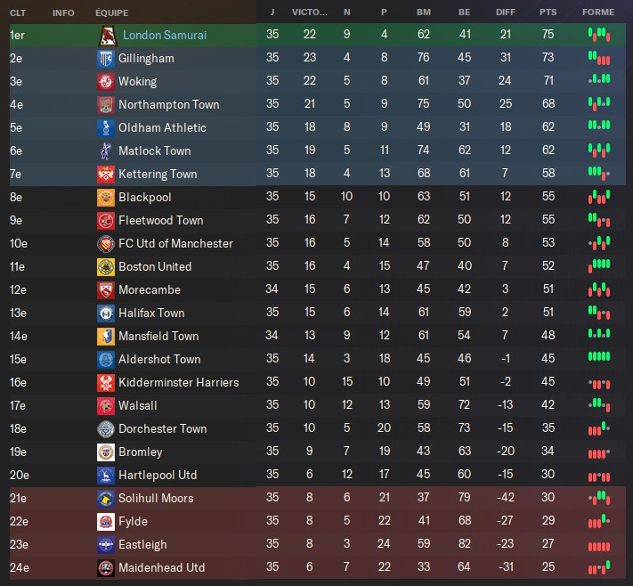Click the Blackpool club crest icon
This screenshot has height=586, width=633.
click(105, 198)
